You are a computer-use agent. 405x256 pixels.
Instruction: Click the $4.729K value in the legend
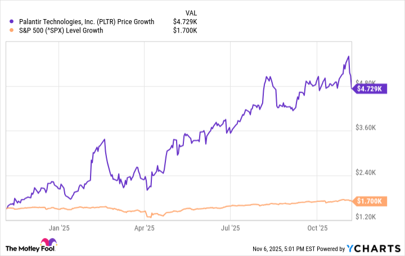[185, 22]
